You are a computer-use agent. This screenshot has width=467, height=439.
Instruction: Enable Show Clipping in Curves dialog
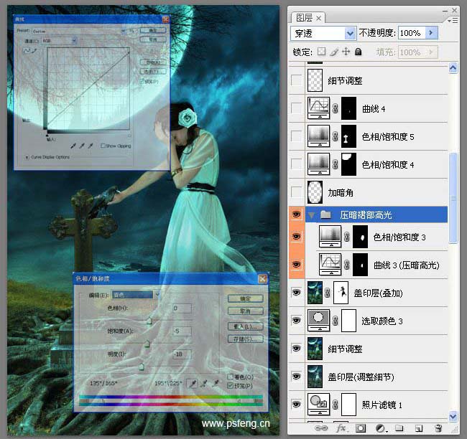click(103, 146)
